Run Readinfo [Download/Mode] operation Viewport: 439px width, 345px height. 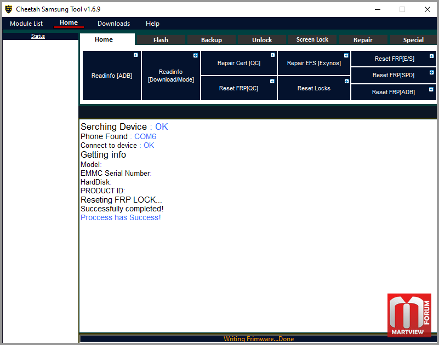[171, 76]
